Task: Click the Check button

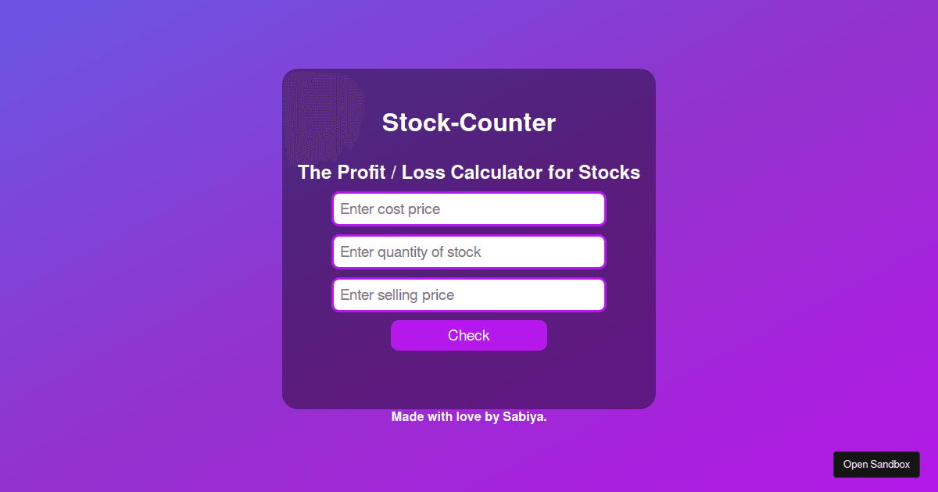Action: point(468,335)
